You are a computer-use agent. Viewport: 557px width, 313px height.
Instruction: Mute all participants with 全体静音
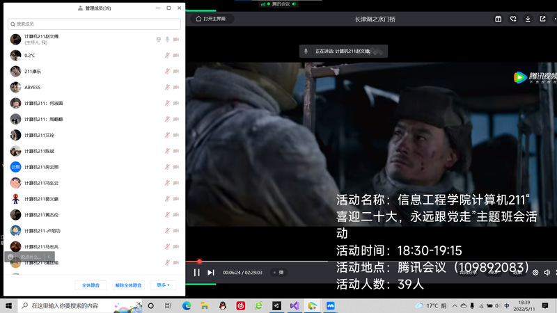pos(91,285)
